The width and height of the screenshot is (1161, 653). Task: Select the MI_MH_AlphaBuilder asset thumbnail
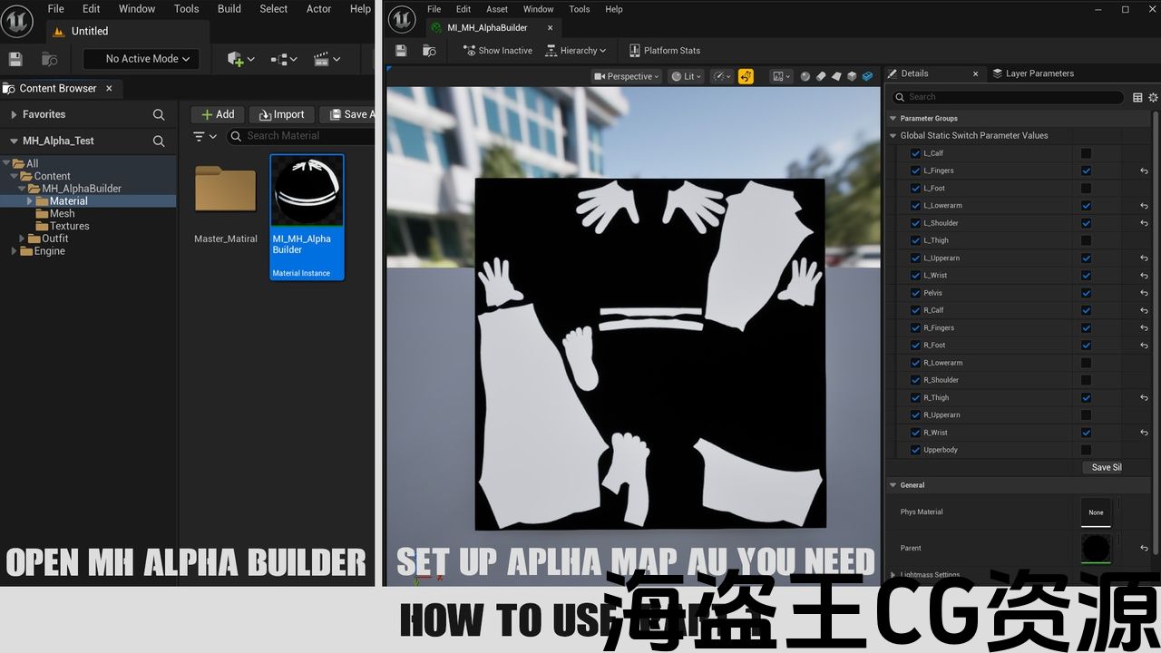307,190
